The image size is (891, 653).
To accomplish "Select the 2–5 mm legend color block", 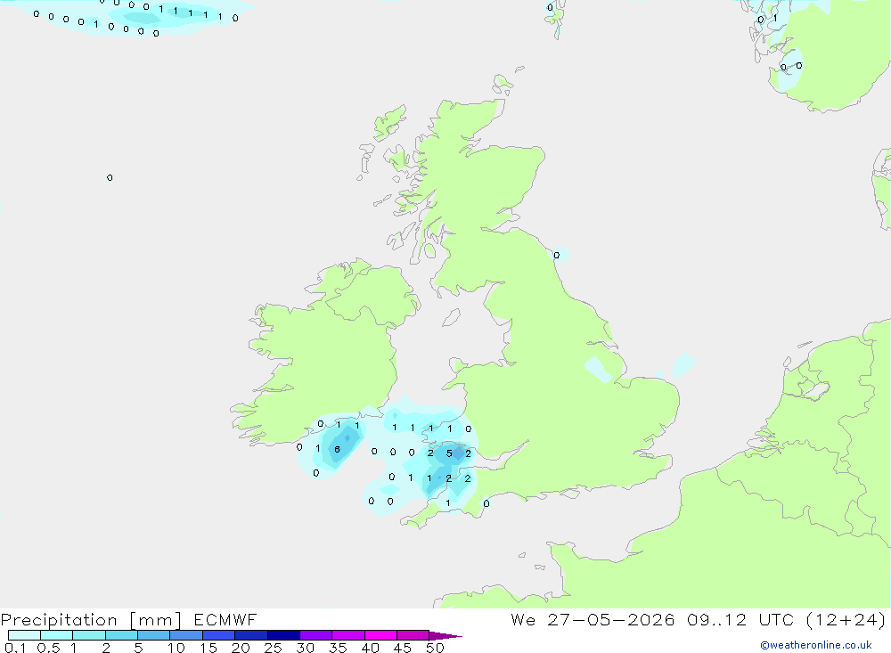I will (x=121, y=635).
